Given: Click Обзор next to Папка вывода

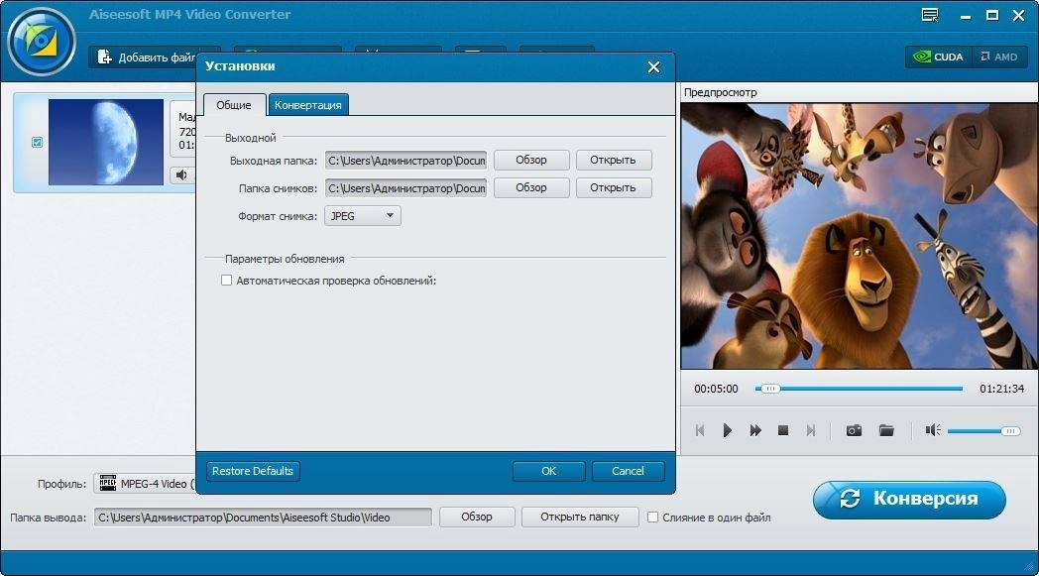Looking at the screenshot, I should [477, 517].
